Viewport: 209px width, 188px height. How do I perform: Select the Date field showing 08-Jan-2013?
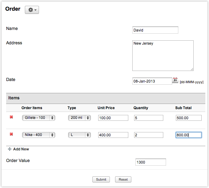click(152, 81)
